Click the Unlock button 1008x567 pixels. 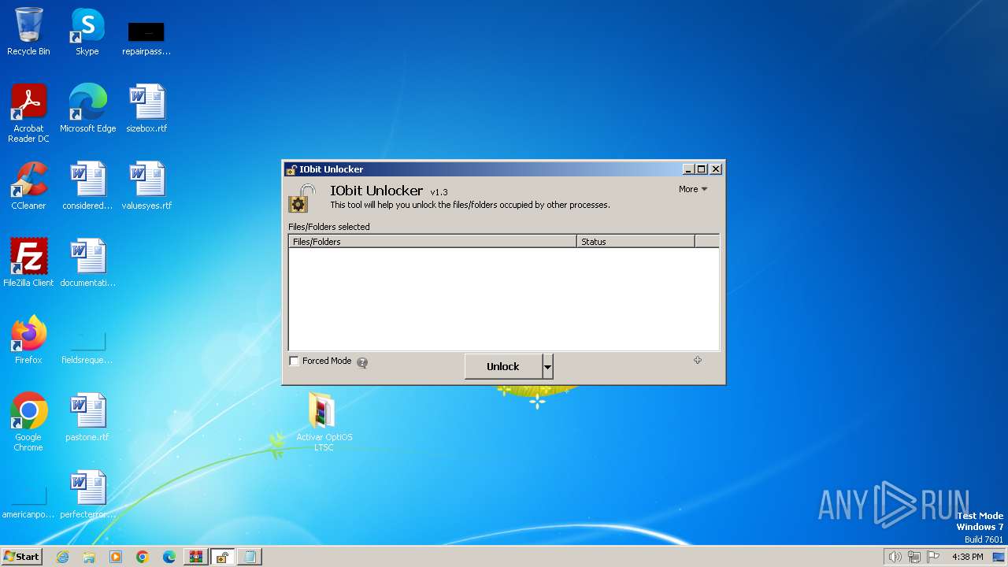click(x=503, y=366)
